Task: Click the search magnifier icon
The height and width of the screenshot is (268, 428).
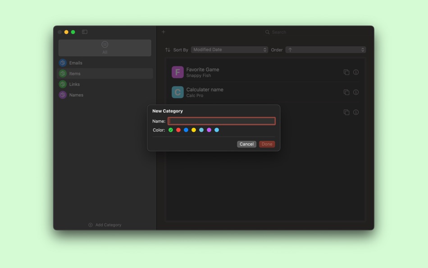Action: [x=267, y=32]
